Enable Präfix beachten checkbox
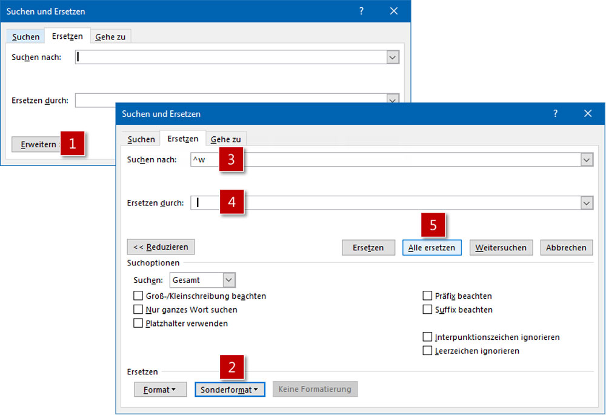The width and height of the screenshot is (606, 415). 427,296
